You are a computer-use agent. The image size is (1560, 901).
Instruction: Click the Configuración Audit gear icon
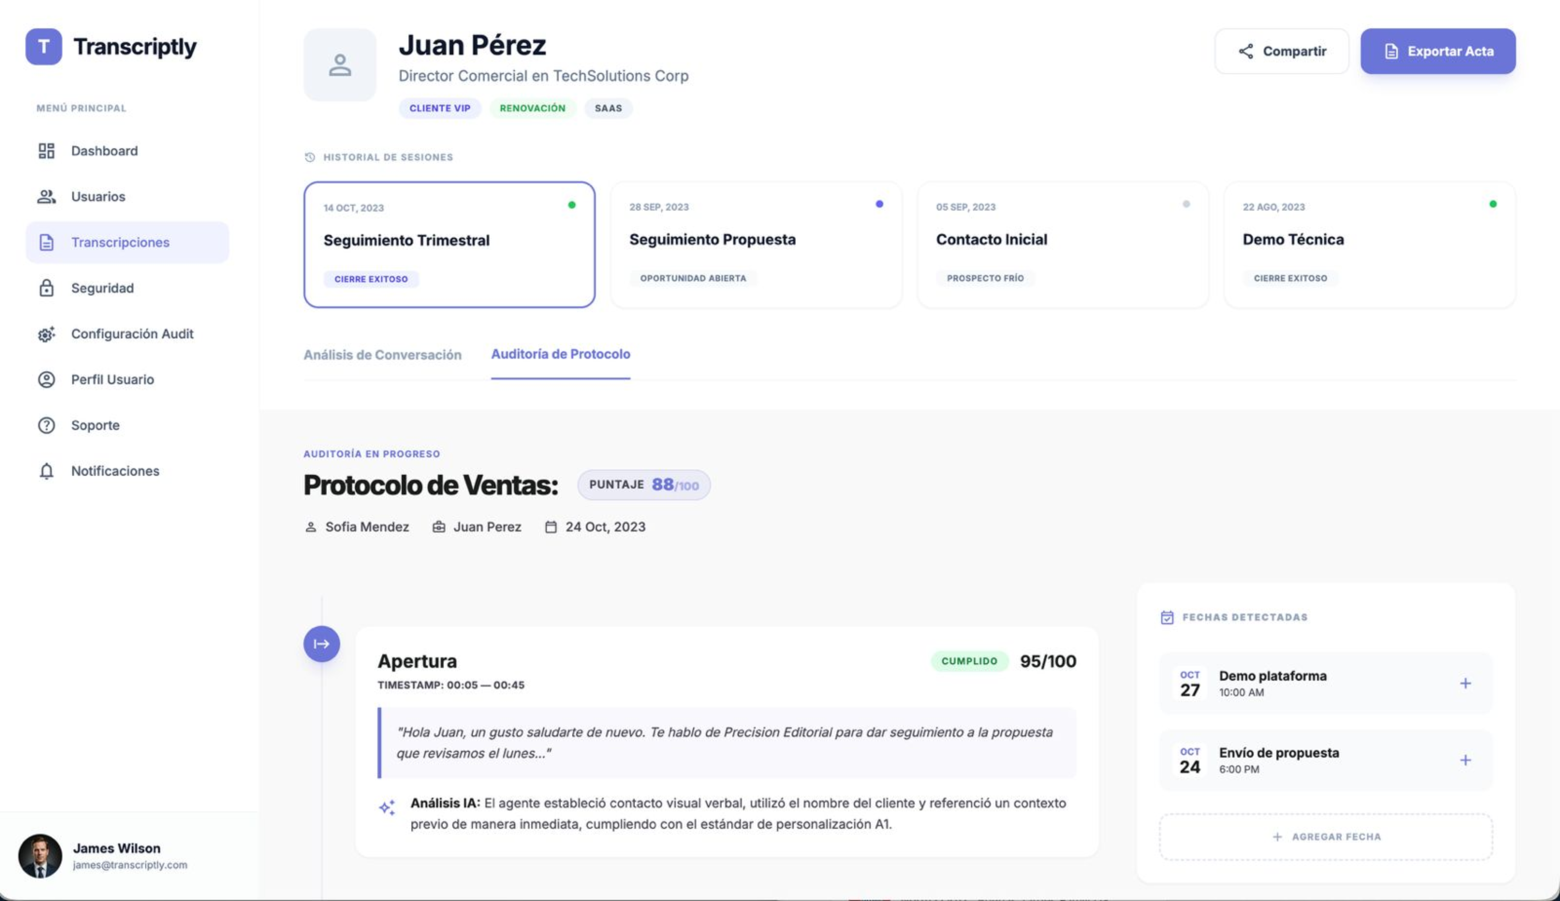point(46,334)
